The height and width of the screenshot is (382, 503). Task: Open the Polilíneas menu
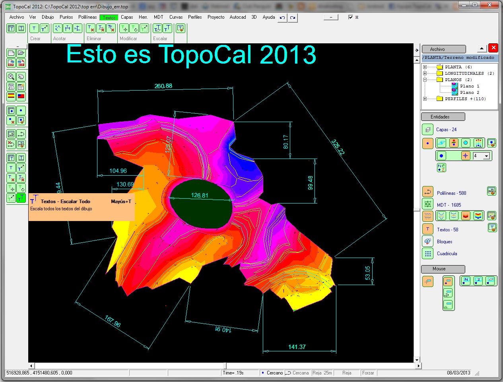click(87, 17)
